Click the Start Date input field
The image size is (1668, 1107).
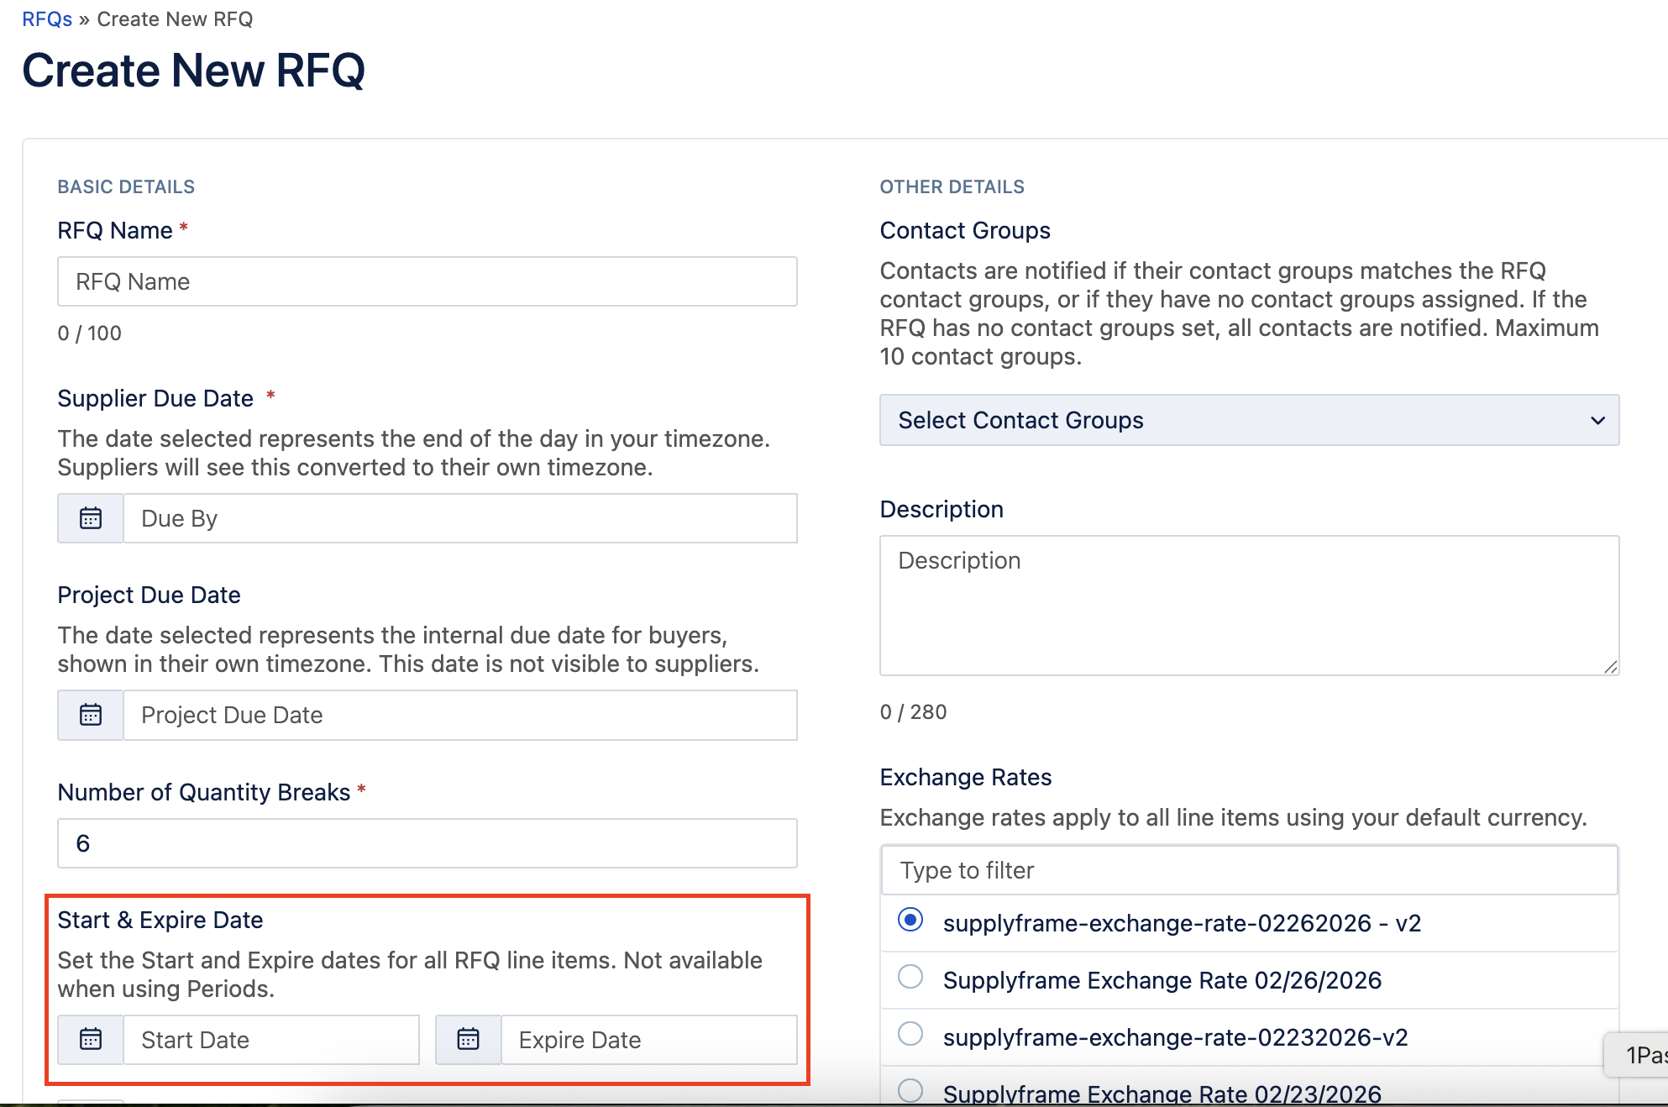[x=270, y=1040]
